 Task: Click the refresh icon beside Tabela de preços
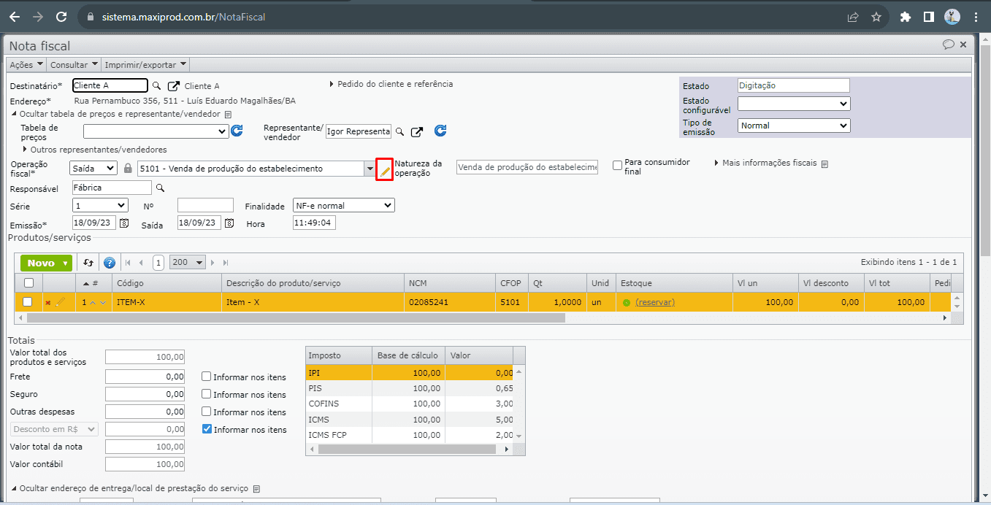237,131
